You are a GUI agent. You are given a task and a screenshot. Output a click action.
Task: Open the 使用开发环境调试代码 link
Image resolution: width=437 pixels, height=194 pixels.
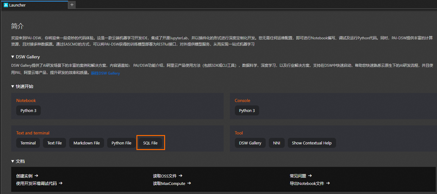(x=39, y=183)
